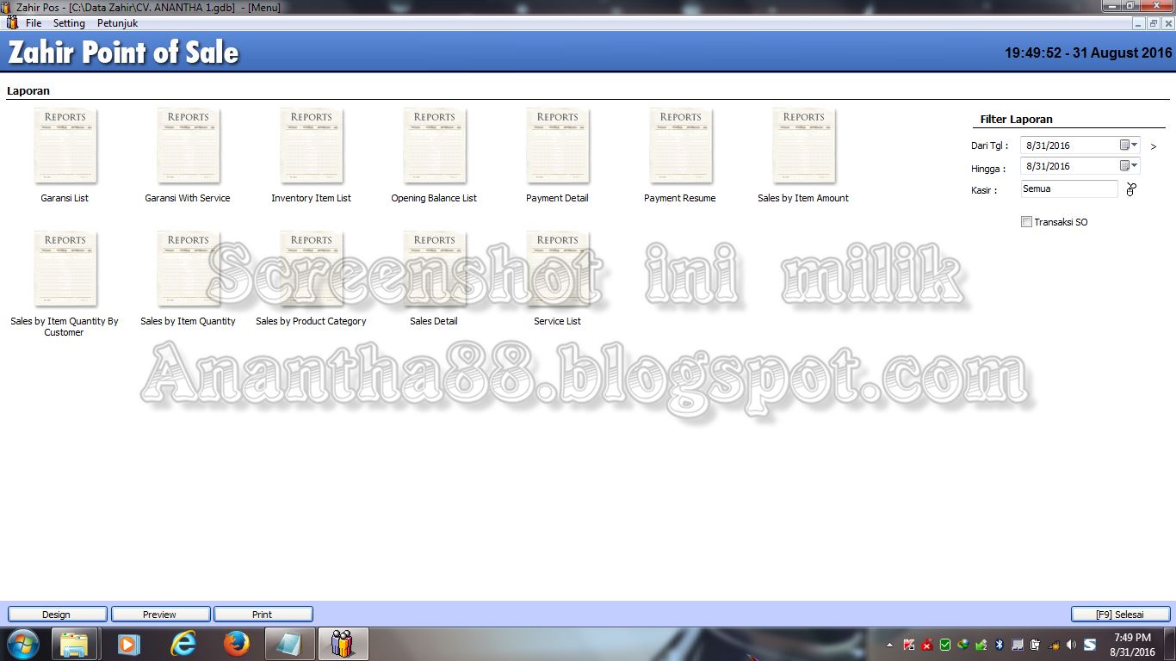Click the Garansi List label text

tap(65, 198)
